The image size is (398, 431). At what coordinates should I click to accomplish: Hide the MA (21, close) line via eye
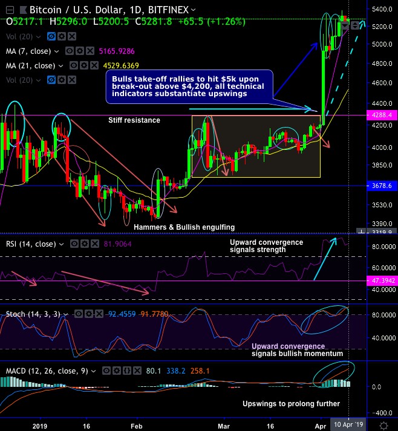(74, 65)
